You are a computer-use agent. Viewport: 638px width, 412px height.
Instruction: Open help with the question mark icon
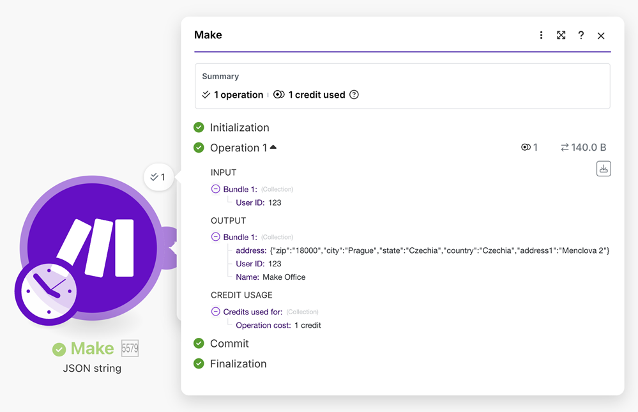pos(581,36)
